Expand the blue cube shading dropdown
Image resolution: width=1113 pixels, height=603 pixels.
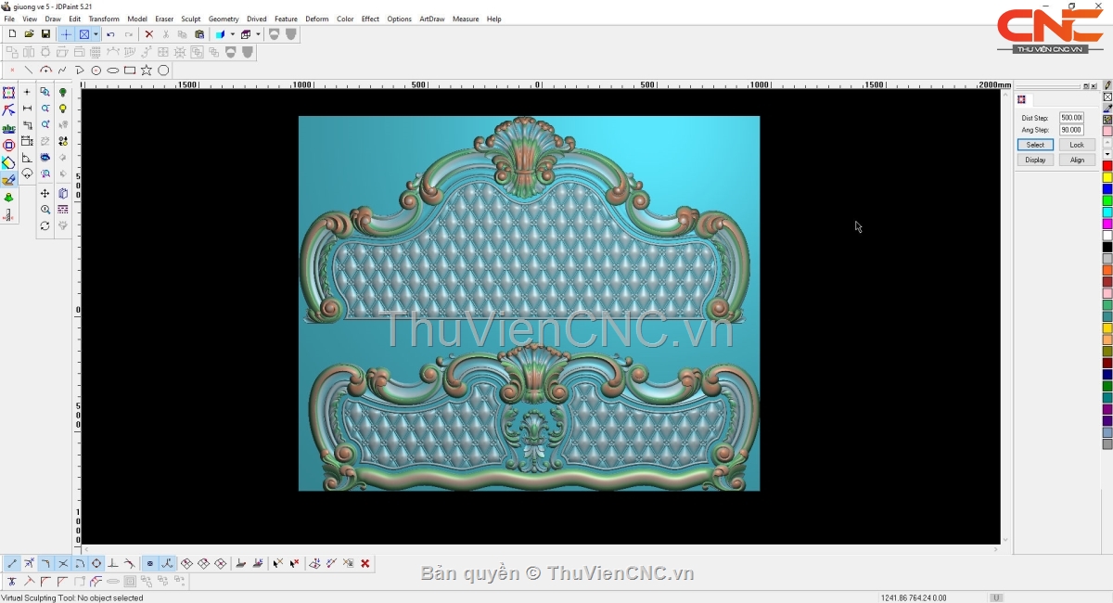232,34
